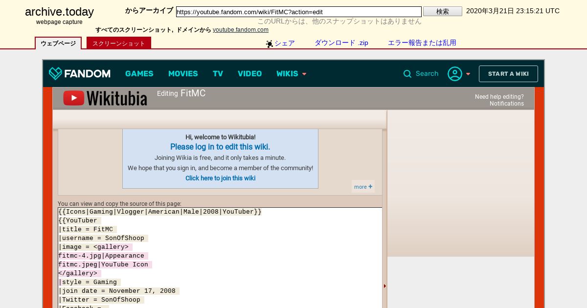Screen dimensions: 587x308
Task: Expand the user account dropdown arrow
Action: (x=468, y=74)
